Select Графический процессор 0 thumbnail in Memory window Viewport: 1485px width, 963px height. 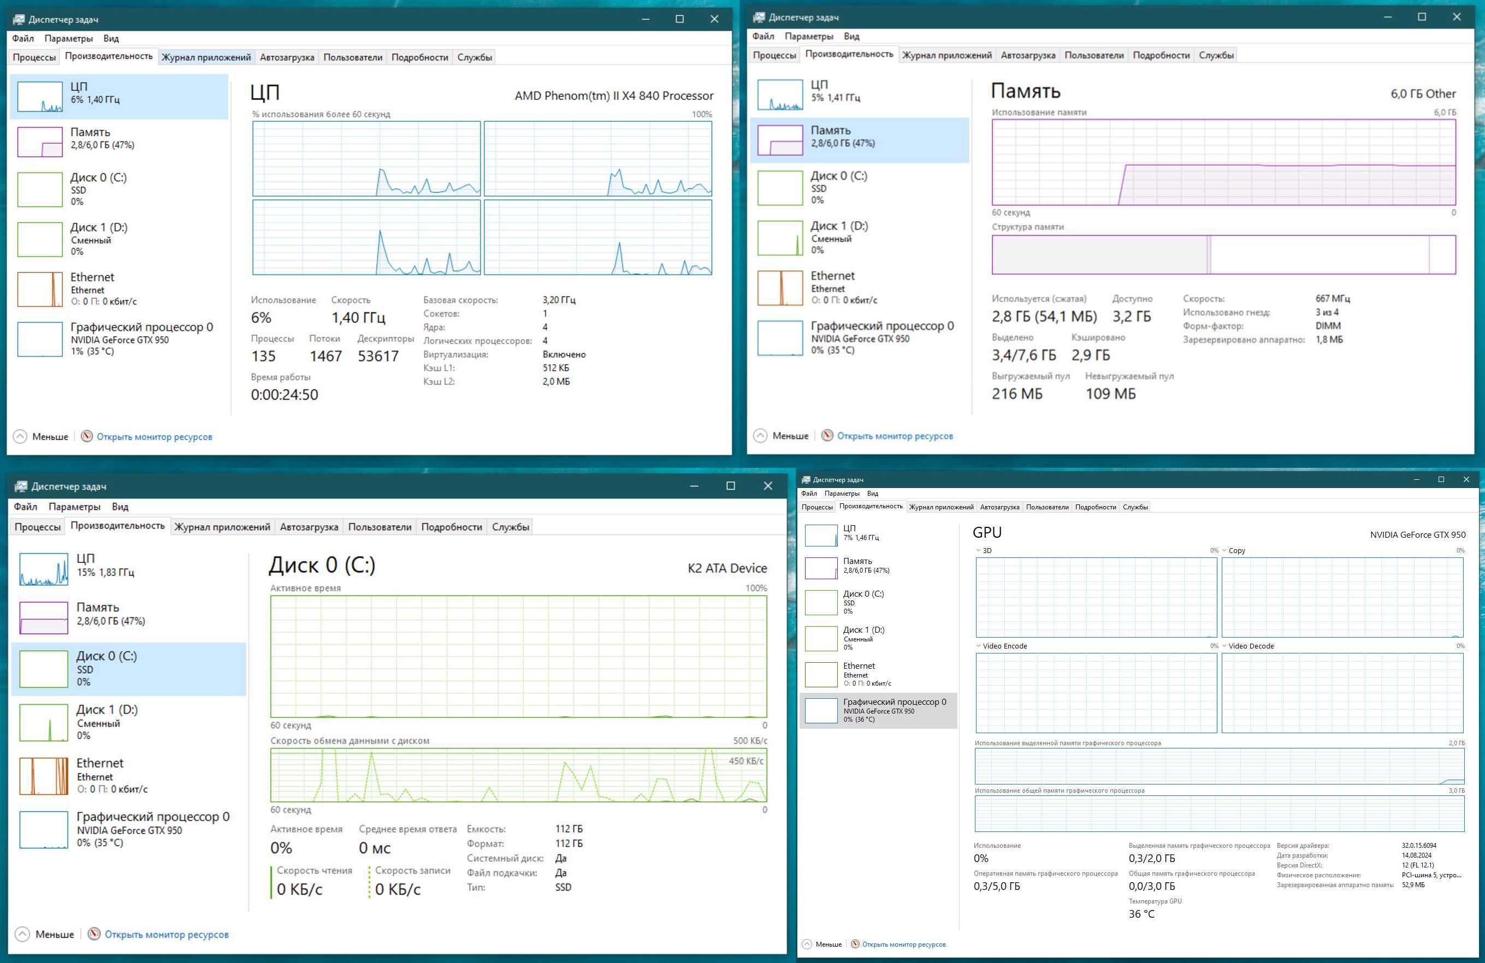(x=780, y=337)
